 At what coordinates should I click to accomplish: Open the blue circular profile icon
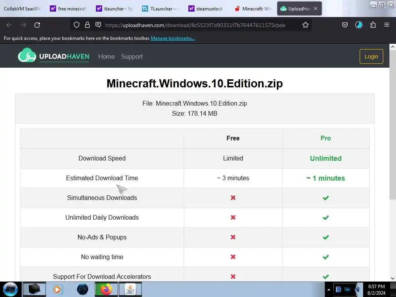358,25
